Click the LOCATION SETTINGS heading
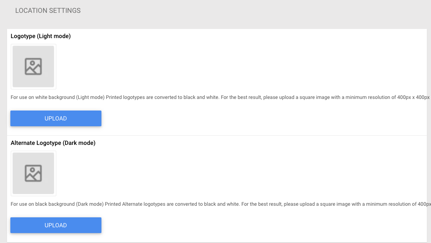 click(x=48, y=10)
